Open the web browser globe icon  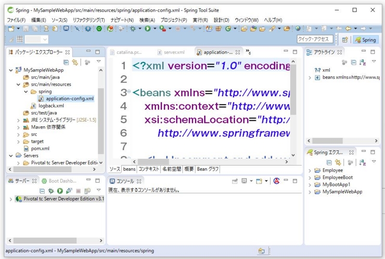(x=298, y=28)
